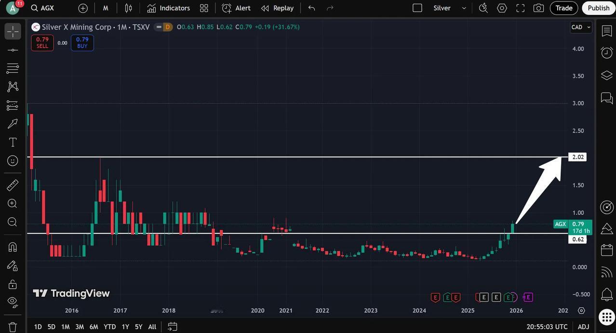
Task: Enter fullscreen mode
Action: point(520,8)
